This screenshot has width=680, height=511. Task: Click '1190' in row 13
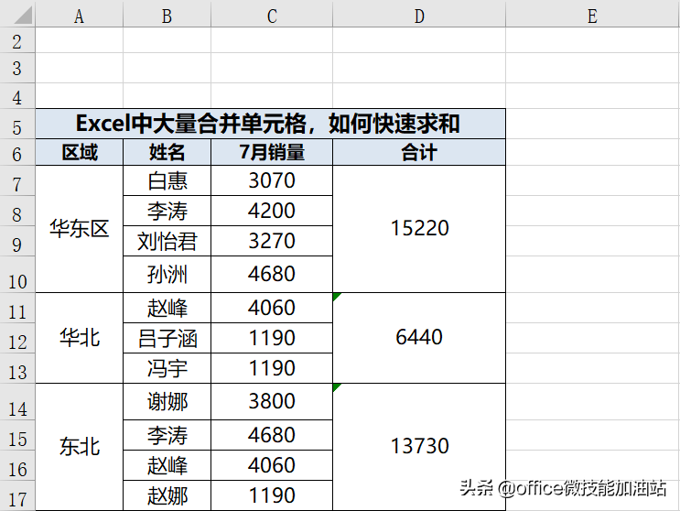(x=272, y=368)
